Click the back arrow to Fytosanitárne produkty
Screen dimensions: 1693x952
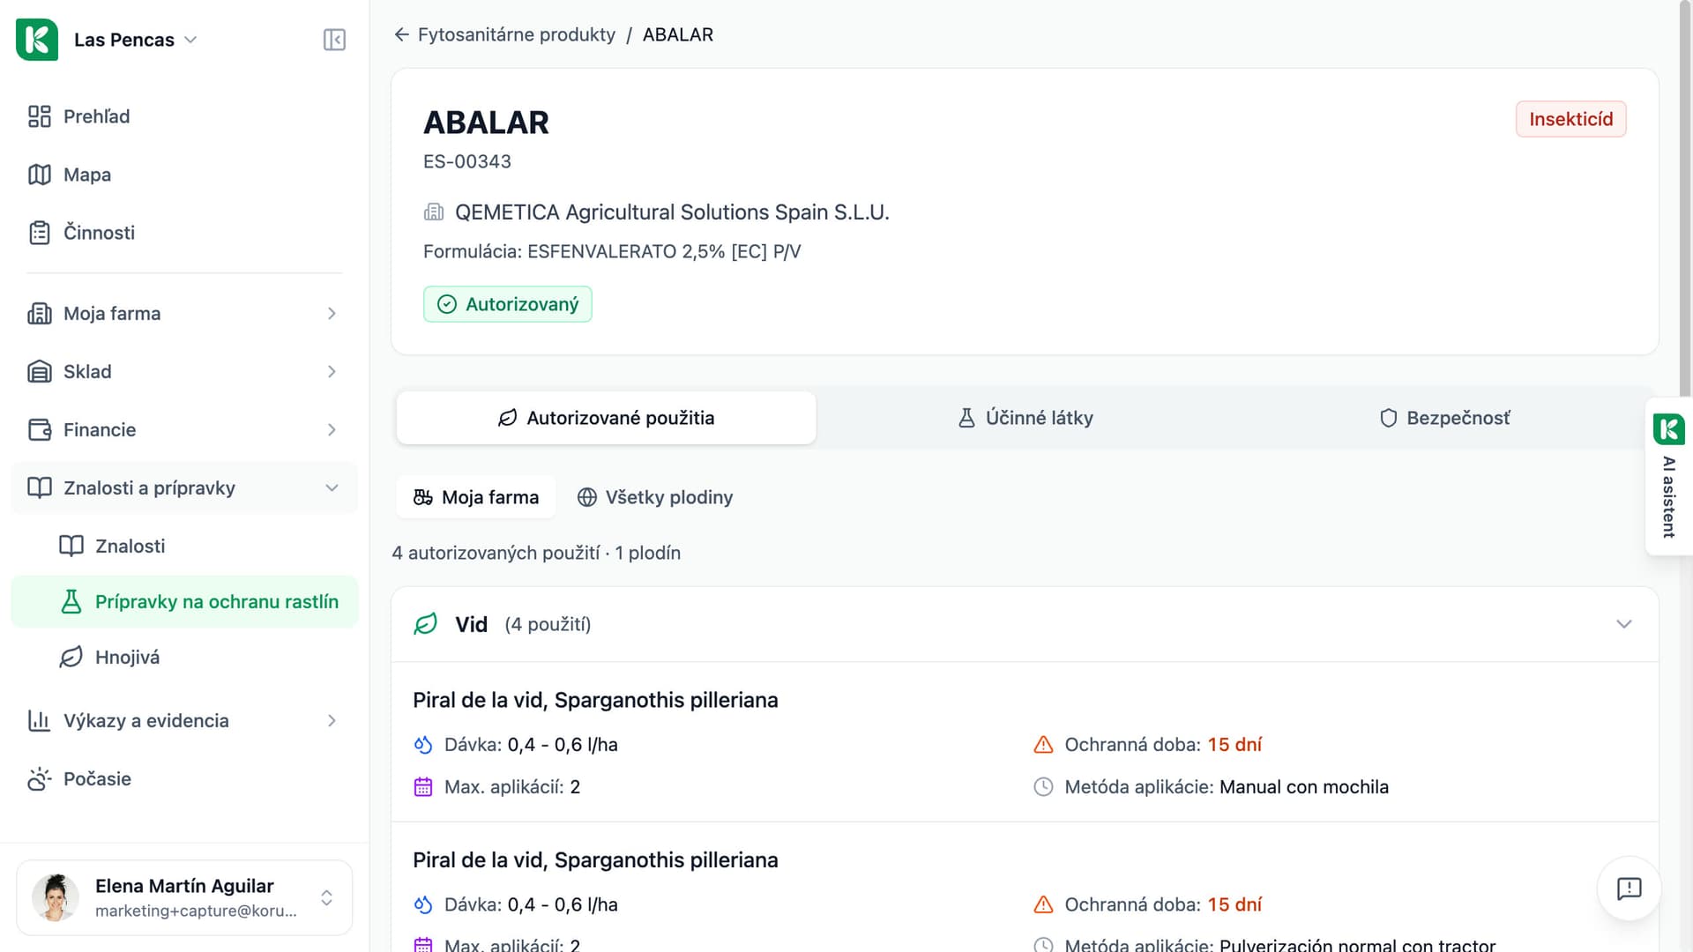402,34
